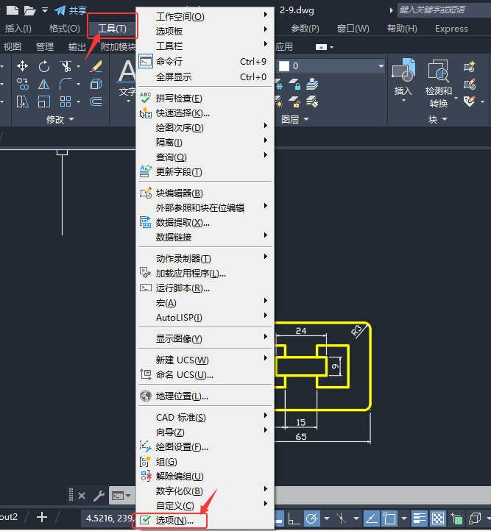The image size is (491, 531).
Task: Open the Fillet tool dropdown arrow
Action: pos(79,84)
